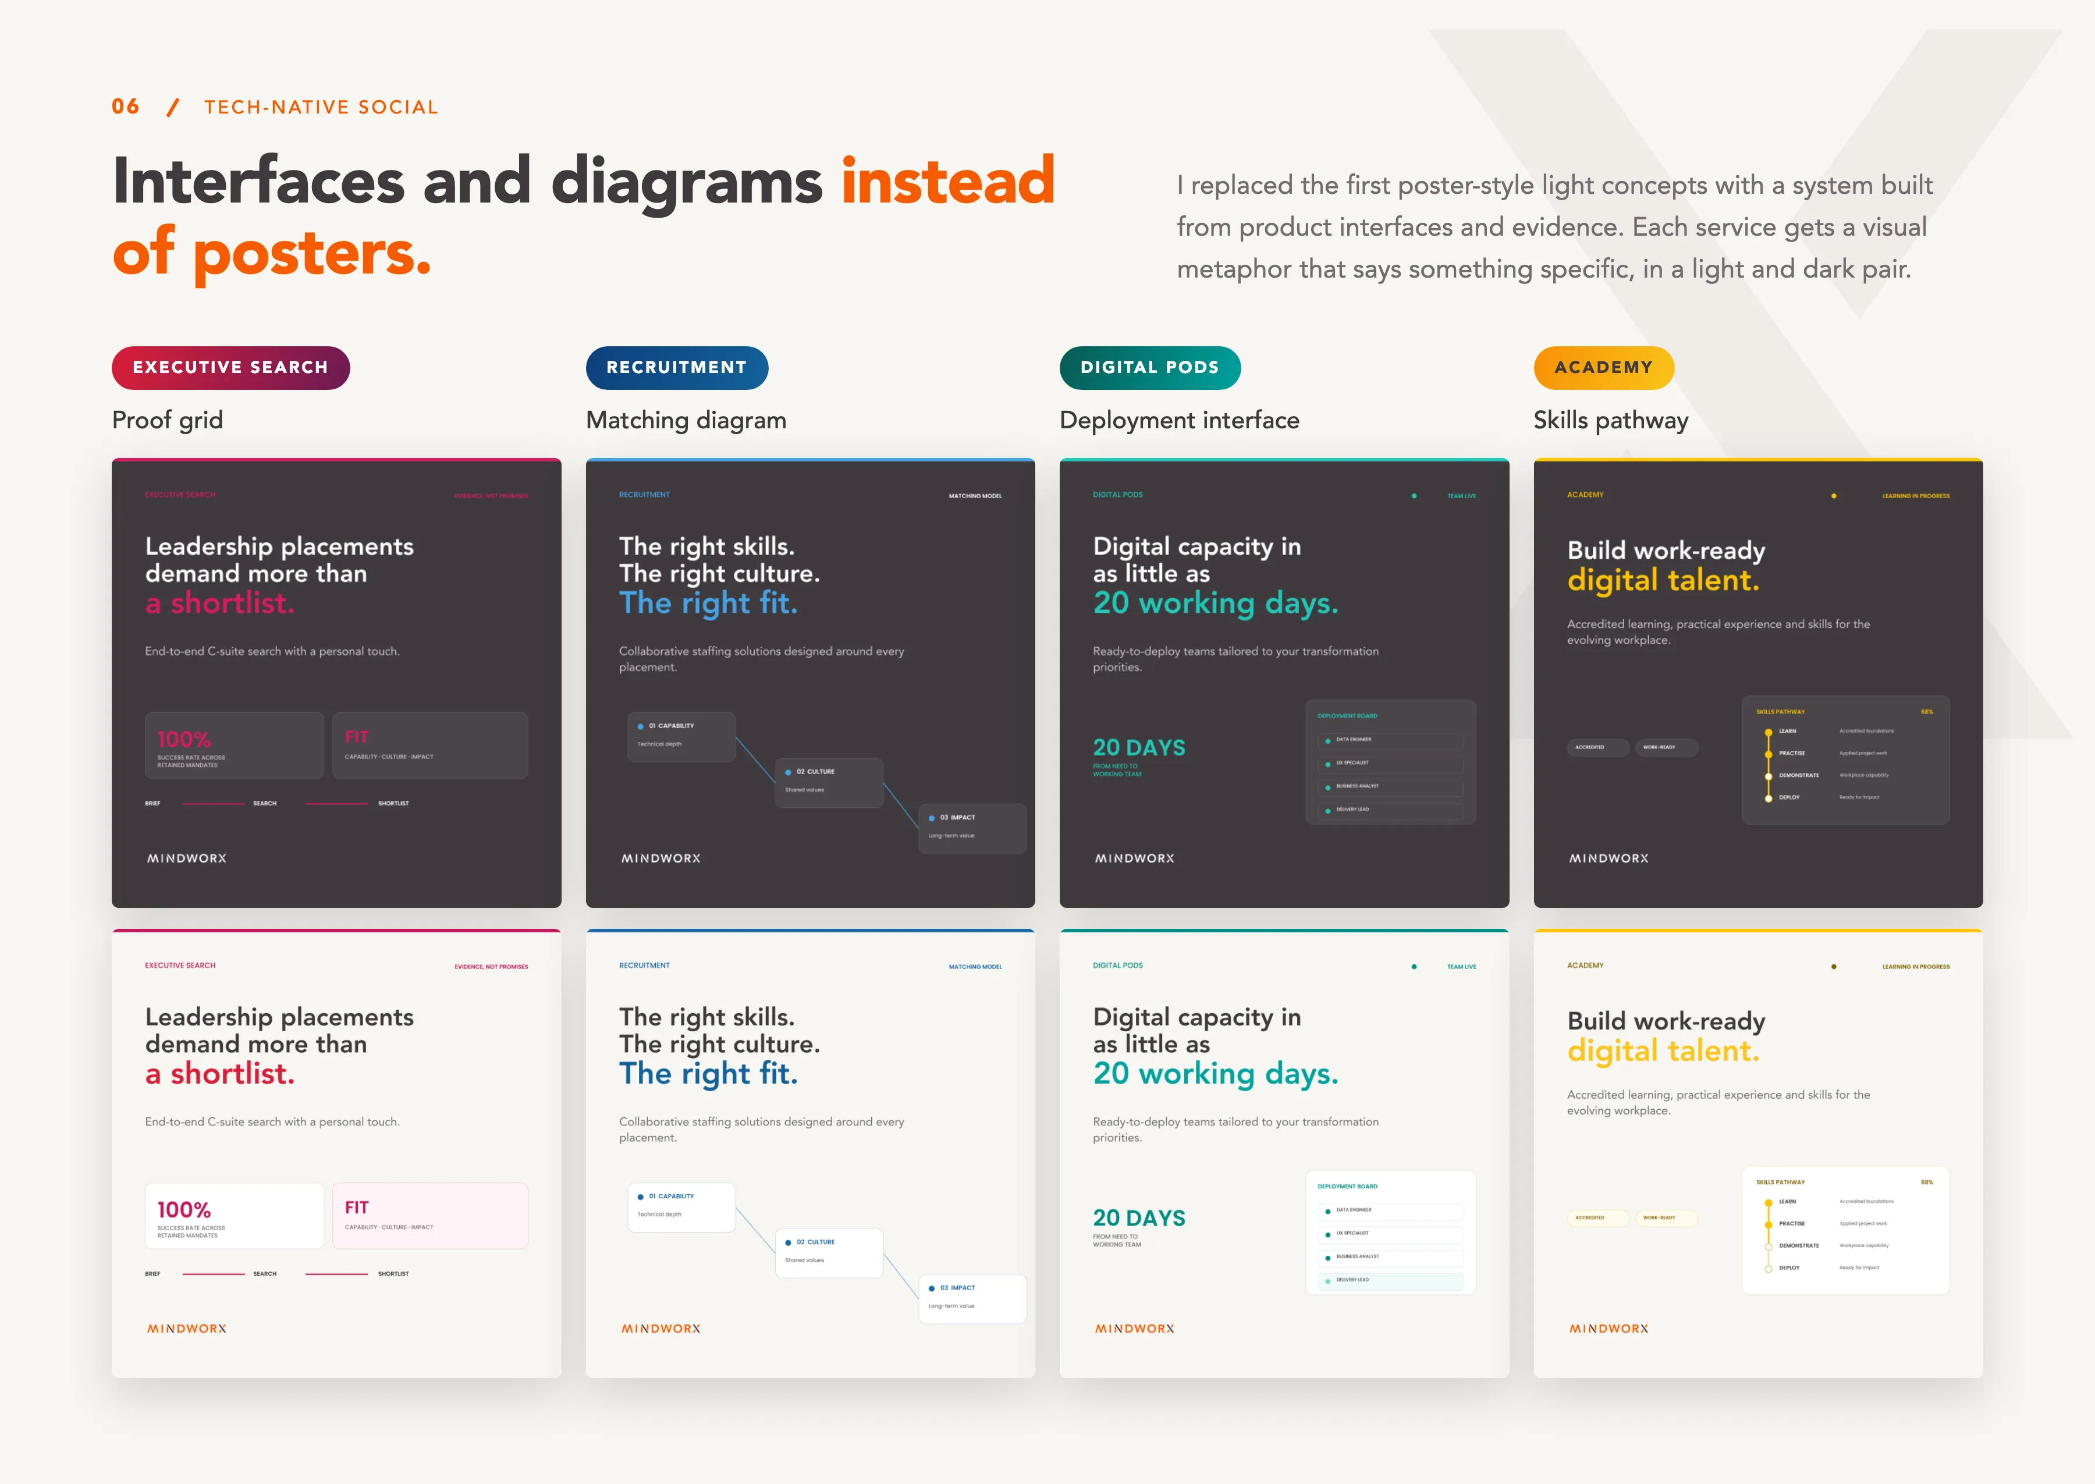Click the 100% success rate tile in light card
The width and height of the screenshot is (2095, 1484).
point(234,1216)
